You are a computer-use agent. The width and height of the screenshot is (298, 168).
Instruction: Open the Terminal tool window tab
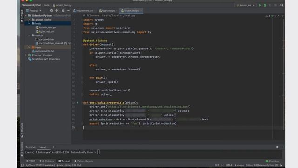point(64,161)
